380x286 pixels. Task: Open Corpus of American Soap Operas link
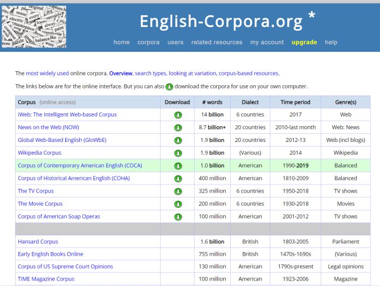point(59,216)
